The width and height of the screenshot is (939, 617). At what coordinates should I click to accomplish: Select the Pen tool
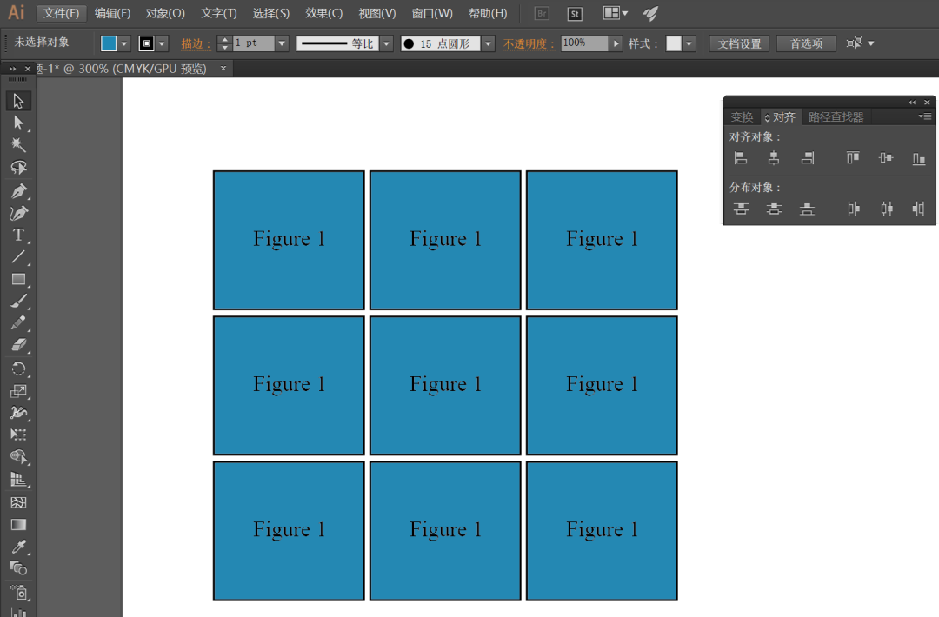tap(18, 191)
